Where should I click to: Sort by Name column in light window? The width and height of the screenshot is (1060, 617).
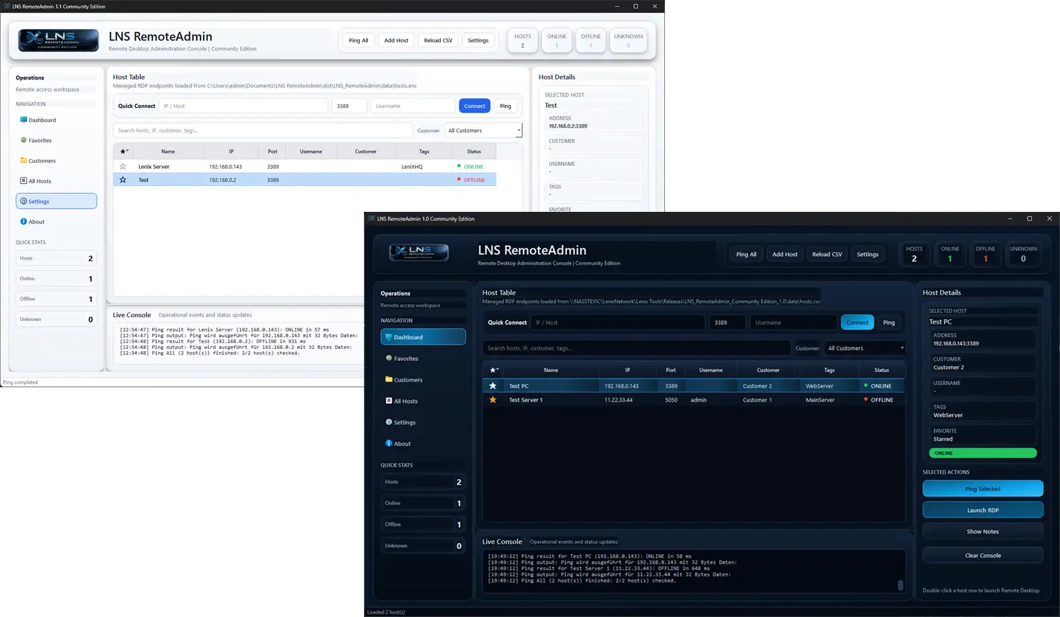[x=168, y=152]
